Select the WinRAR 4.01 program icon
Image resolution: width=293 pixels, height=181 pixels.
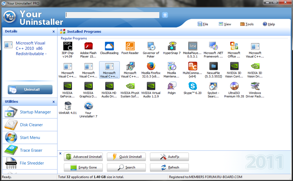[68, 106]
